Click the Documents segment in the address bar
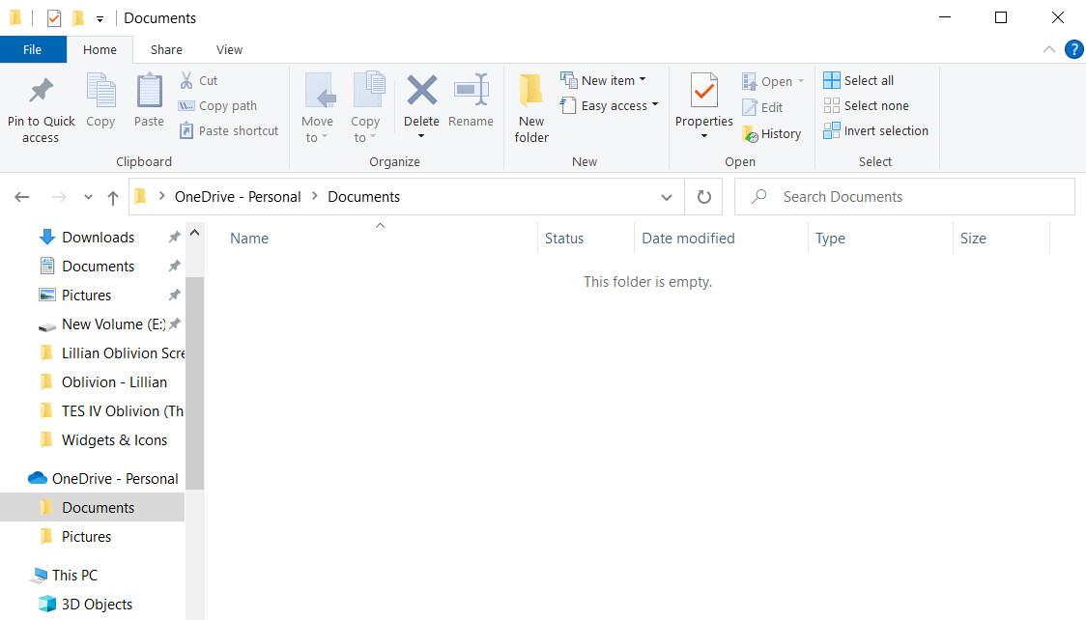Viewport: 1086px width, 620px height. click(x=363, y=196)
